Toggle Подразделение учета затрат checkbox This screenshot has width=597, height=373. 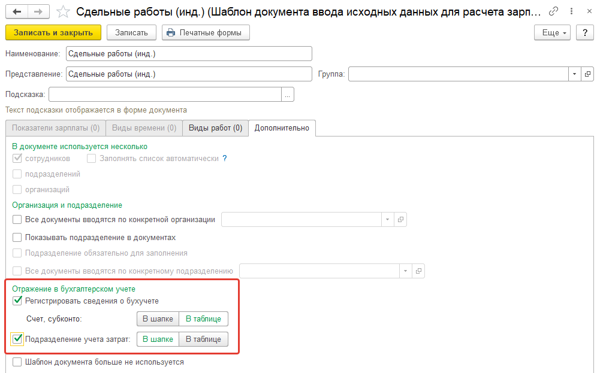17,339
